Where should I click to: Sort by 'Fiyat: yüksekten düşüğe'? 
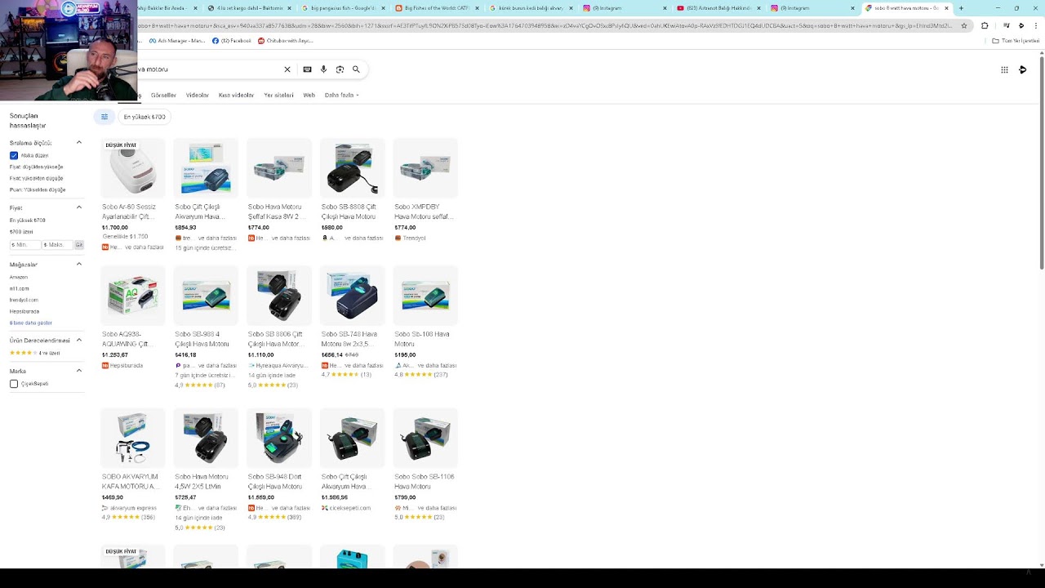pos(36,178)
